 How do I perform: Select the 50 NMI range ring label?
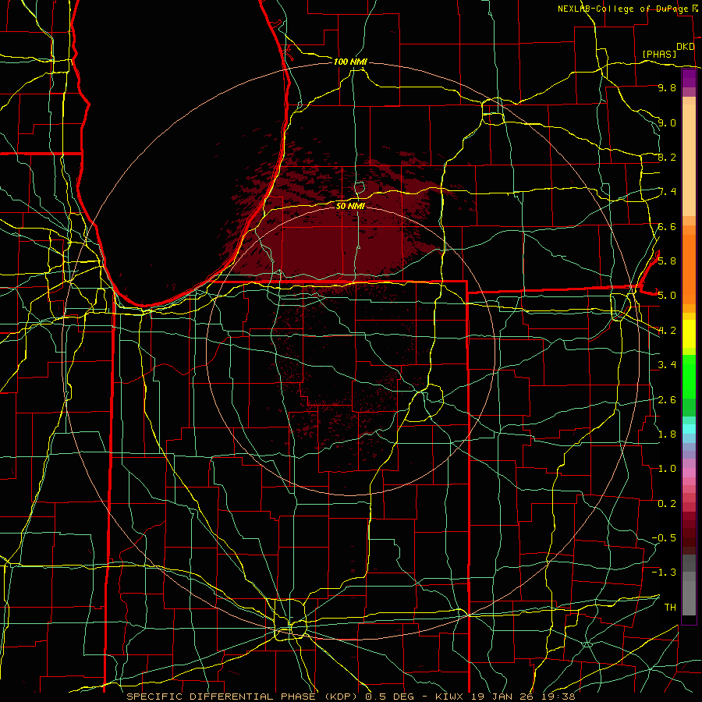[350, 206]
